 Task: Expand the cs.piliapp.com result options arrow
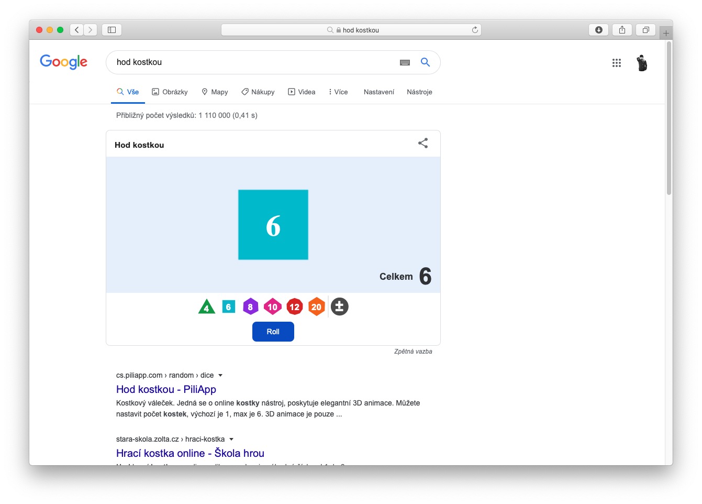[x=220, y=375]
